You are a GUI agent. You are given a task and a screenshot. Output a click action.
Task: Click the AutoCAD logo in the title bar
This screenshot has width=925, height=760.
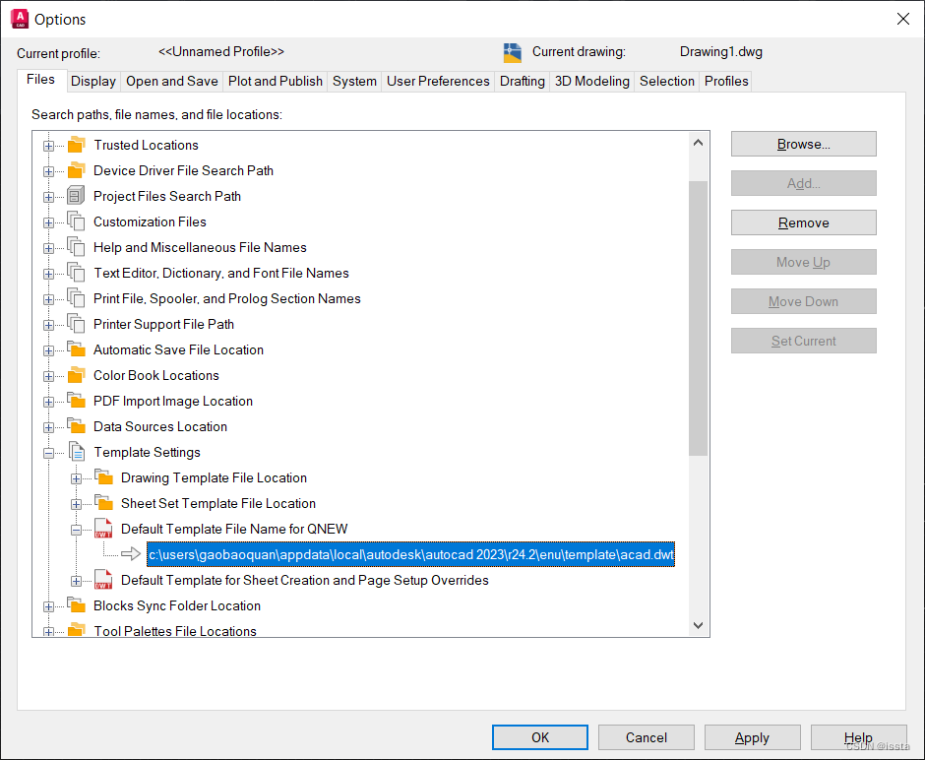[x=20, y=19]
